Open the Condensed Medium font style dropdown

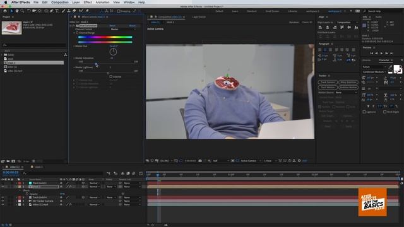(x=374, y=72)
